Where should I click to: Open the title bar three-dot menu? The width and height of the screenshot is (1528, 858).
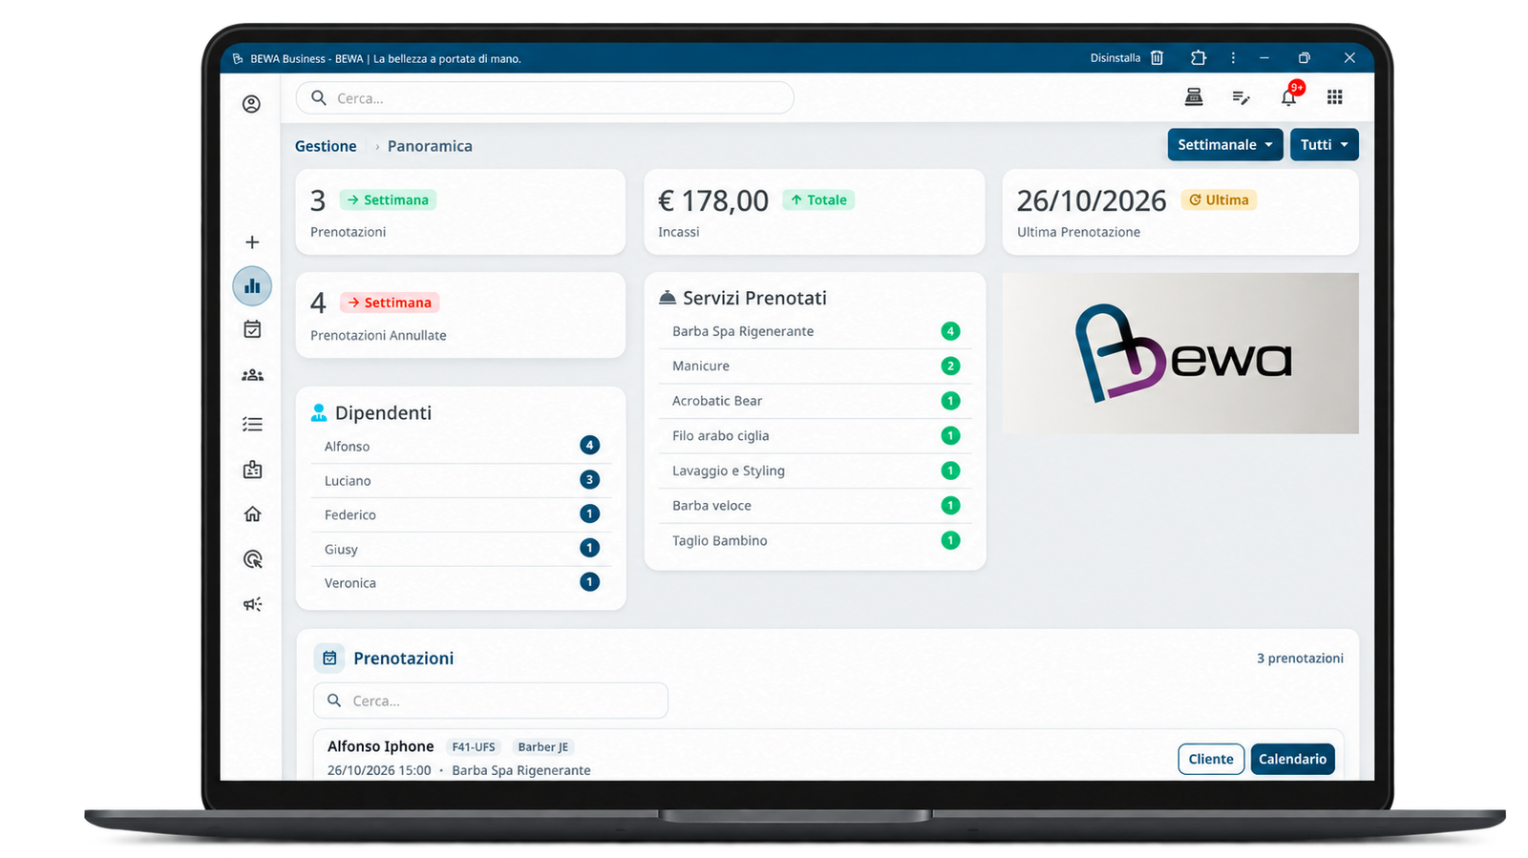1233,58
